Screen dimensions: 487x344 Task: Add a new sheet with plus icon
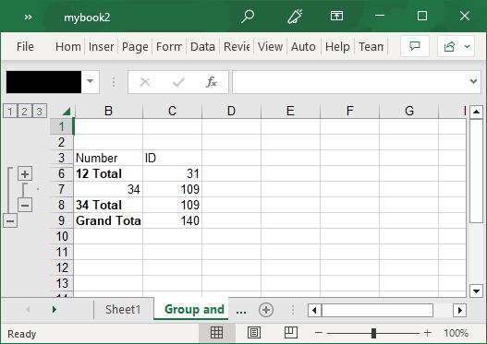pos(266,310)
